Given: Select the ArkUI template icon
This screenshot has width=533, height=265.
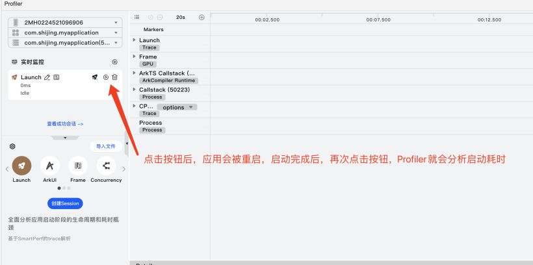Looking at the screenshot, I should (50, 166).
